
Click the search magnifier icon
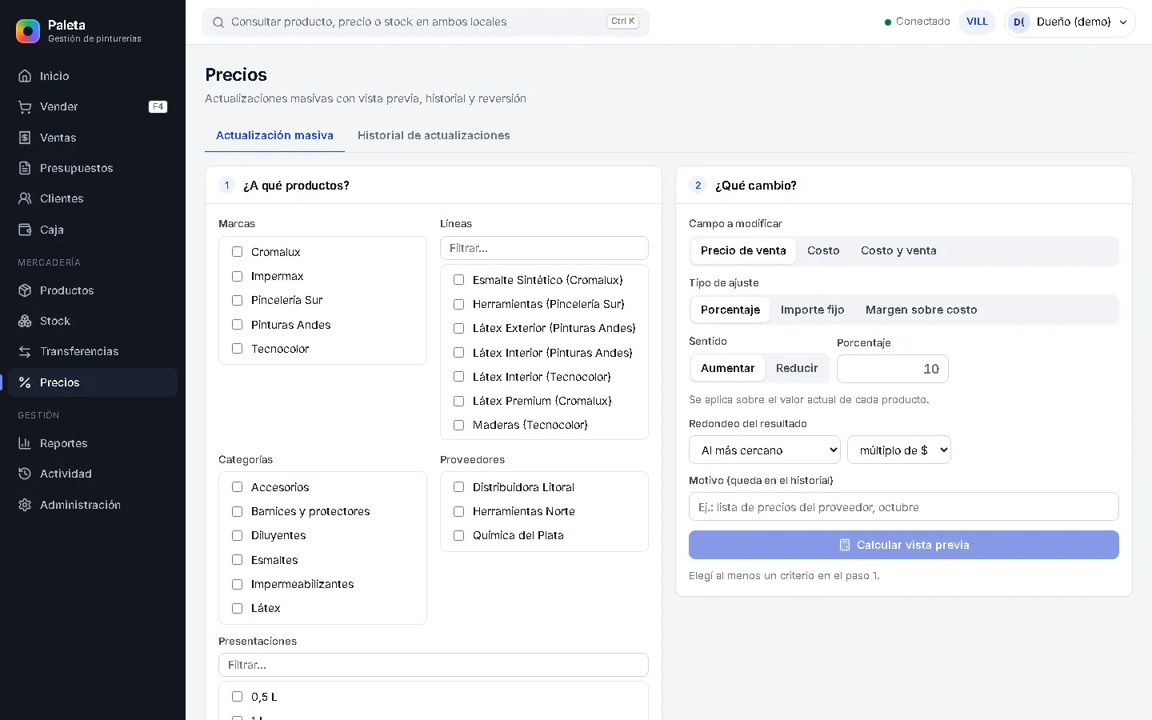click(218, 22)
